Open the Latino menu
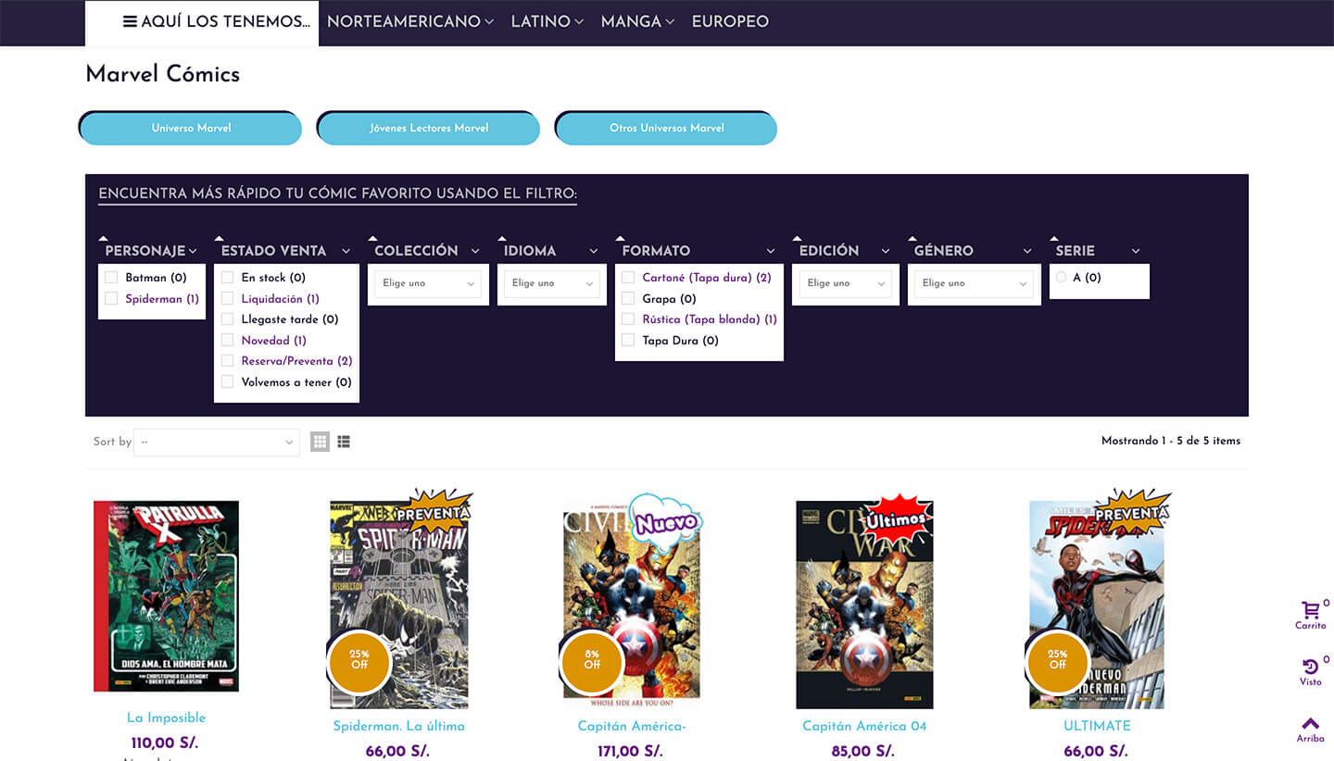The width and height of the screenshot is (1334, 761). click(x=547, y=21)
